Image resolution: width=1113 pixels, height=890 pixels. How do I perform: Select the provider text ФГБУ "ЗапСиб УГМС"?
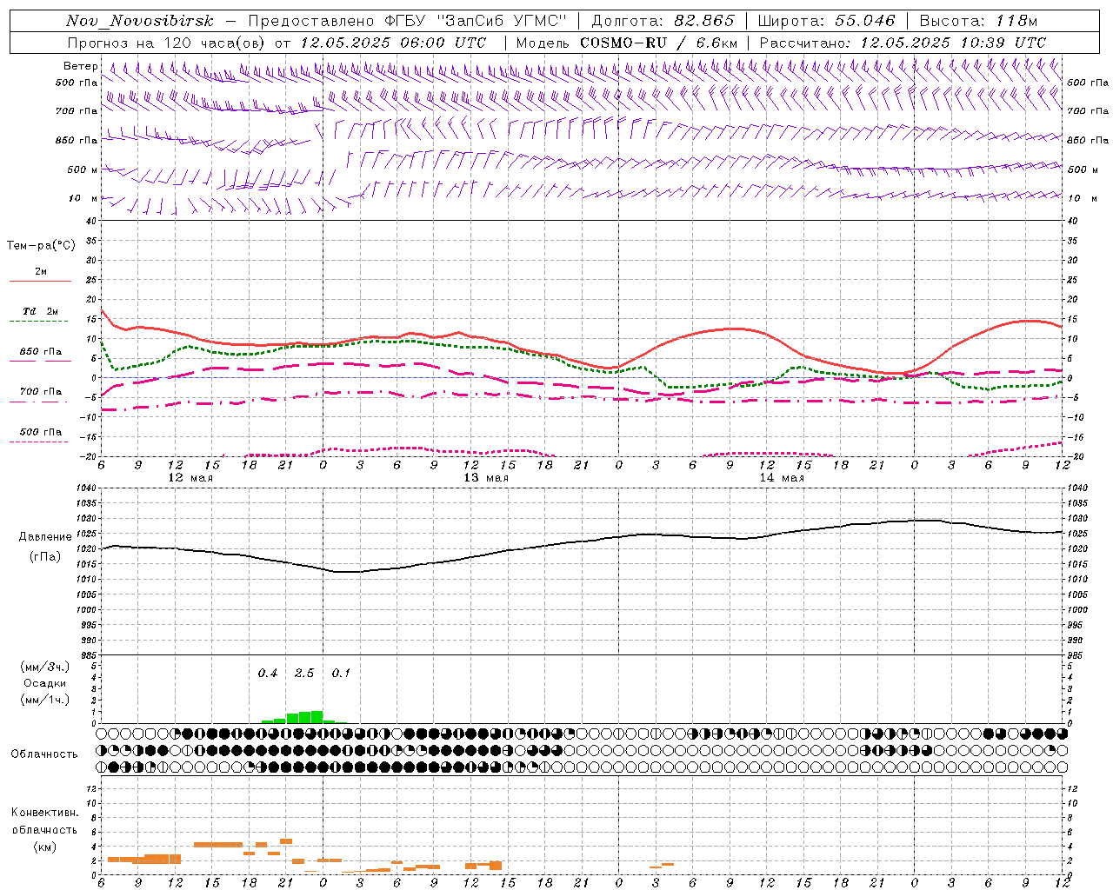click(x=476, y=21)
